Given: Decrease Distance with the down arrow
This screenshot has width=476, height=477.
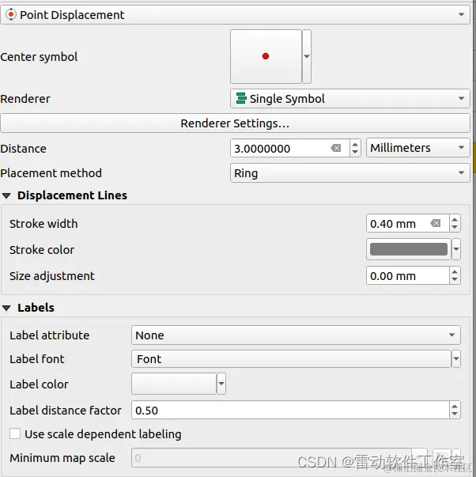Looking at the screenshot, I should [x=355, y=153].
